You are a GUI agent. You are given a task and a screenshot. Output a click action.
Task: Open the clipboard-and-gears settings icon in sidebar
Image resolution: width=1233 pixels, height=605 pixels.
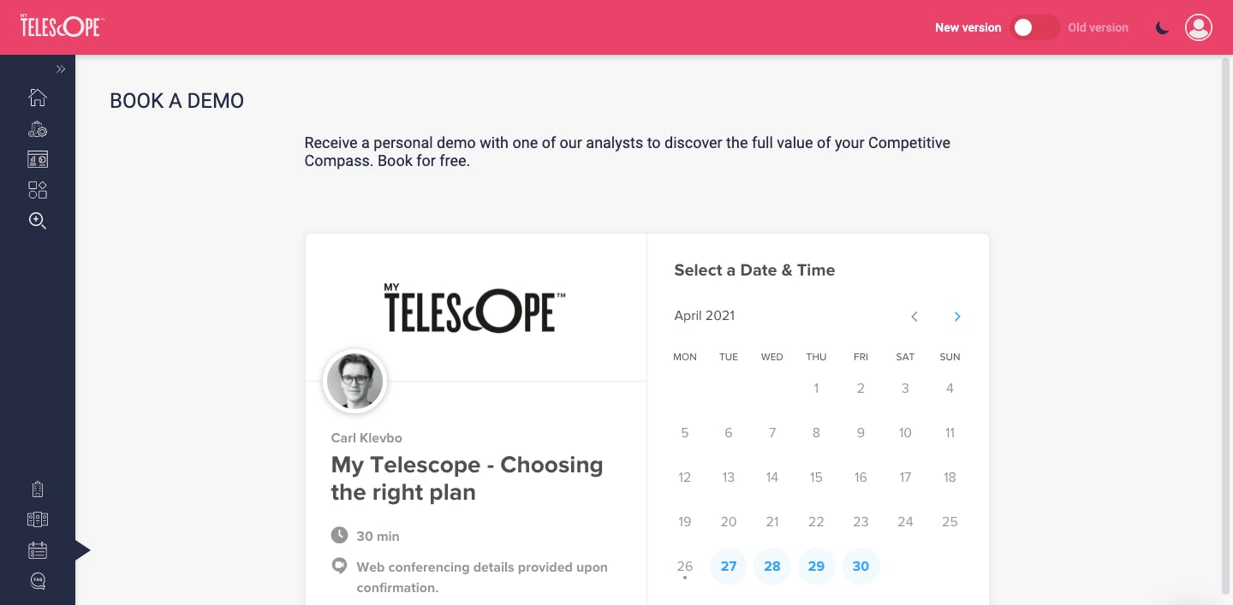click(38, 129)
